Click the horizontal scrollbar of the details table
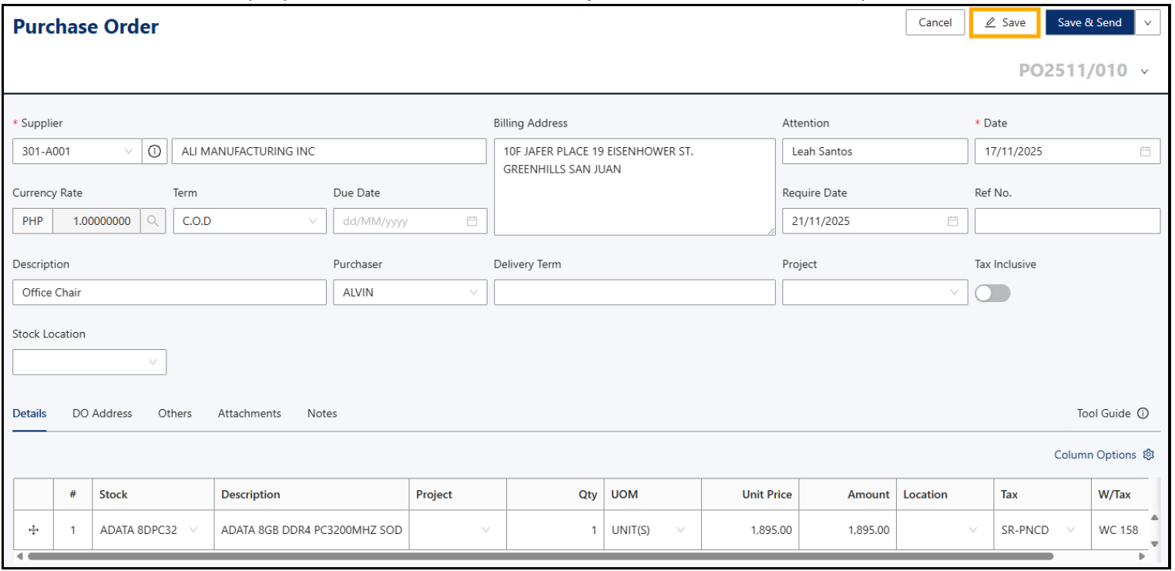This screenshot has height=571, width=1175. (x=539, y=556)
